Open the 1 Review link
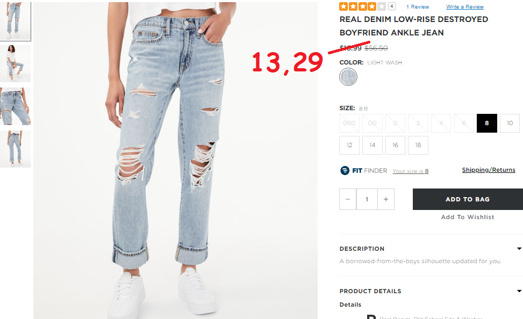Screen dimensions: 523x319 418,6
